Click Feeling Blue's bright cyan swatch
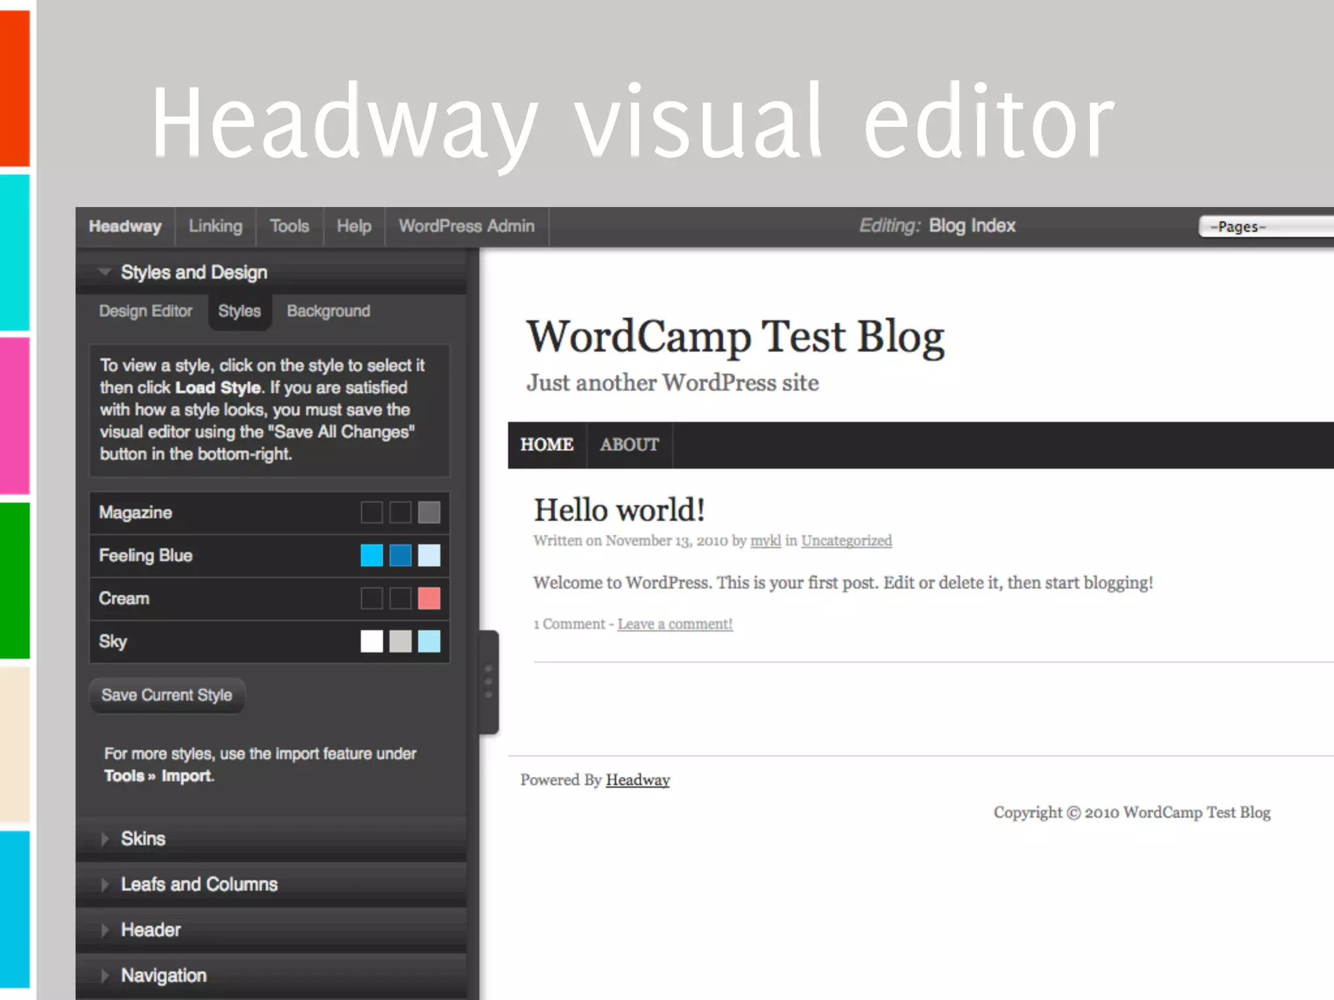The height and width of the screenshot is (1000, 1334). point(372,556)
